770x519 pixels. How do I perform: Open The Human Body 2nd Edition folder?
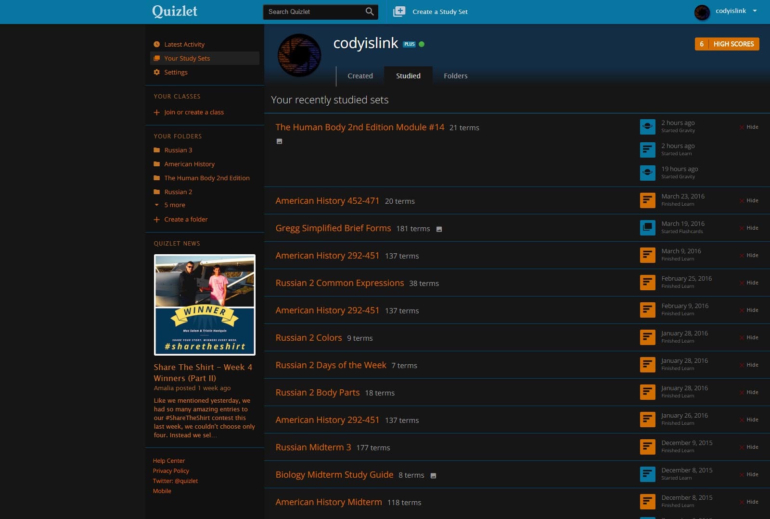click(207, 178)
